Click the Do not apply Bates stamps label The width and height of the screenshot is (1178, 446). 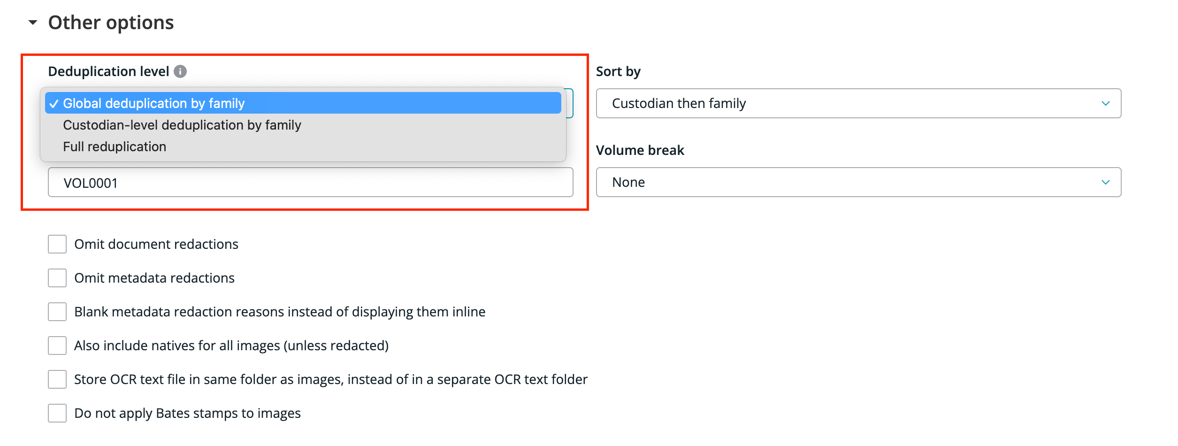click(x=187, y=413)
